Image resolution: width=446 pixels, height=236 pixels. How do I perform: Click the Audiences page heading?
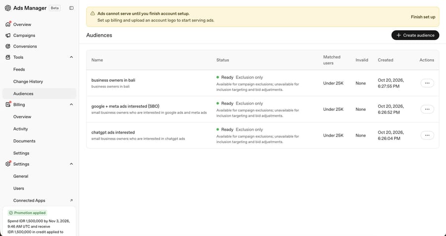point(99,35)
